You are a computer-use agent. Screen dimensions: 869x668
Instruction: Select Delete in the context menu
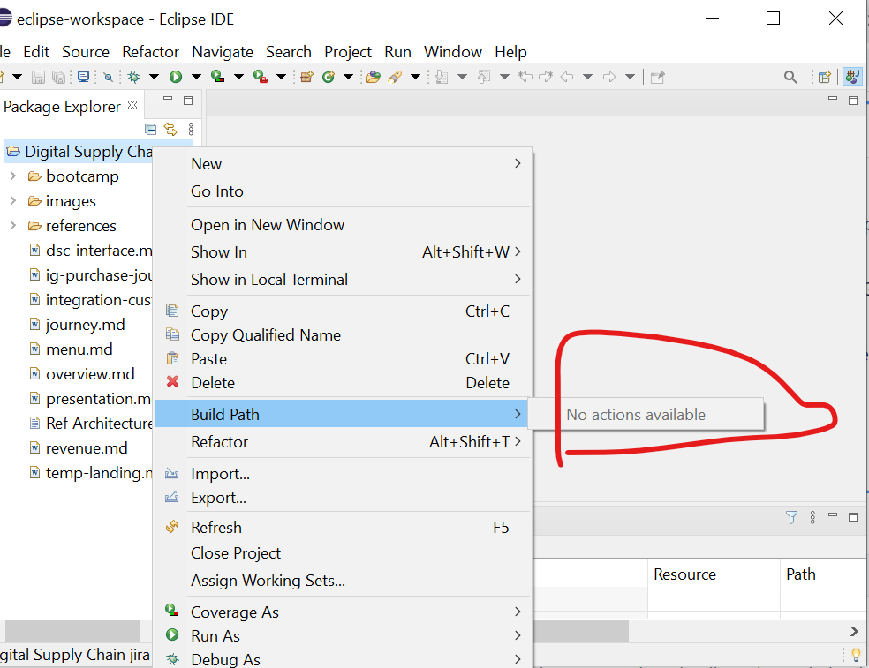point(343,383)
